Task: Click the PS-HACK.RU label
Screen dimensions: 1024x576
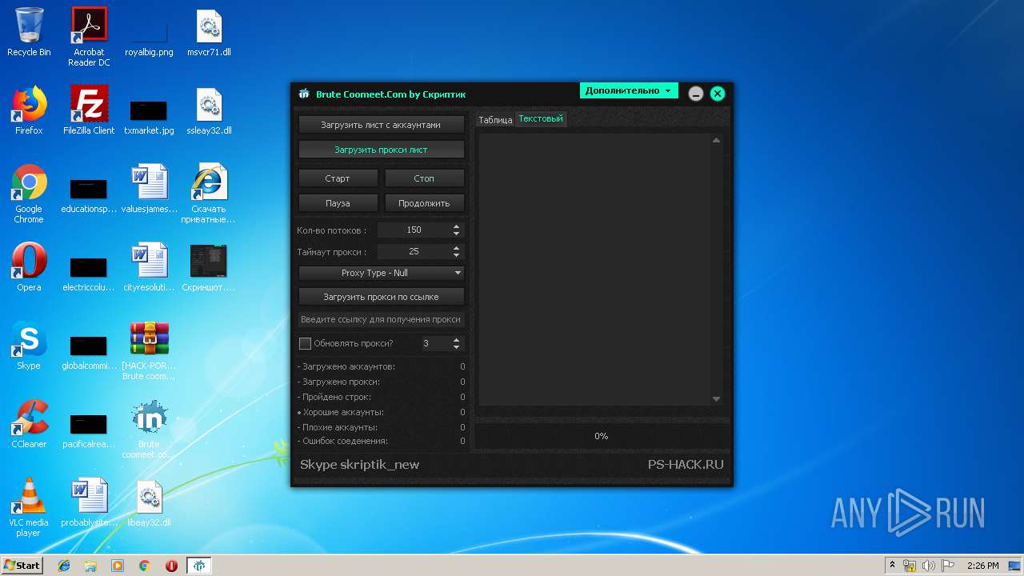Action: coord(686,465)
